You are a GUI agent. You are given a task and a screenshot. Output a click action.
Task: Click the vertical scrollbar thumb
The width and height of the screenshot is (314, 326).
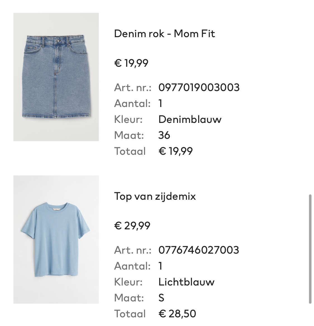tap(310, 249)
